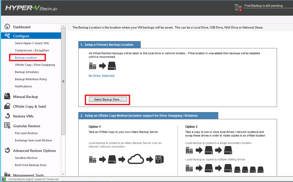Image resolution: width=293 pixels, height=182 pixels.
Task: Click the Advanced Restore Options icon
Action: tap(7, 150)
